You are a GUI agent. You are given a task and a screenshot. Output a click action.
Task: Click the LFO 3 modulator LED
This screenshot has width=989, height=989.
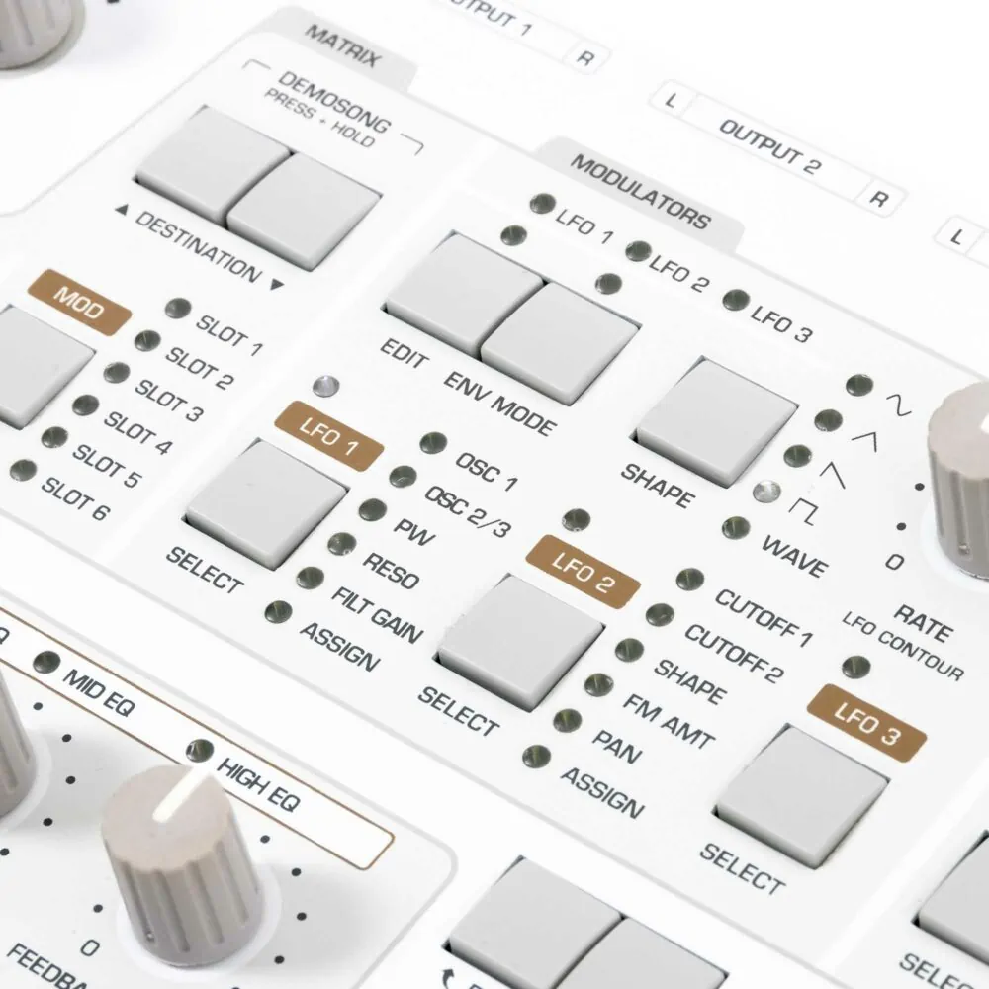[734, 300]
